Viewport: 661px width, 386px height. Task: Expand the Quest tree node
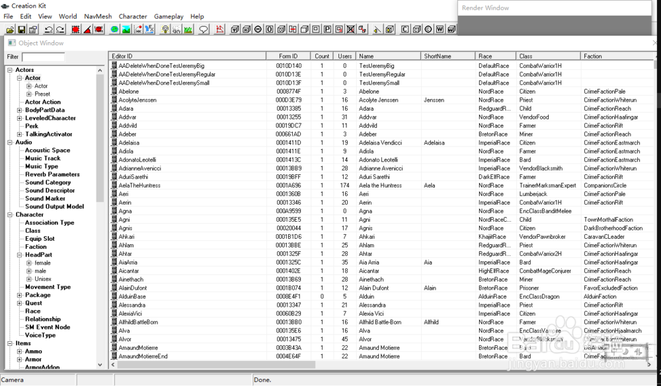click(x=19, y=303)
